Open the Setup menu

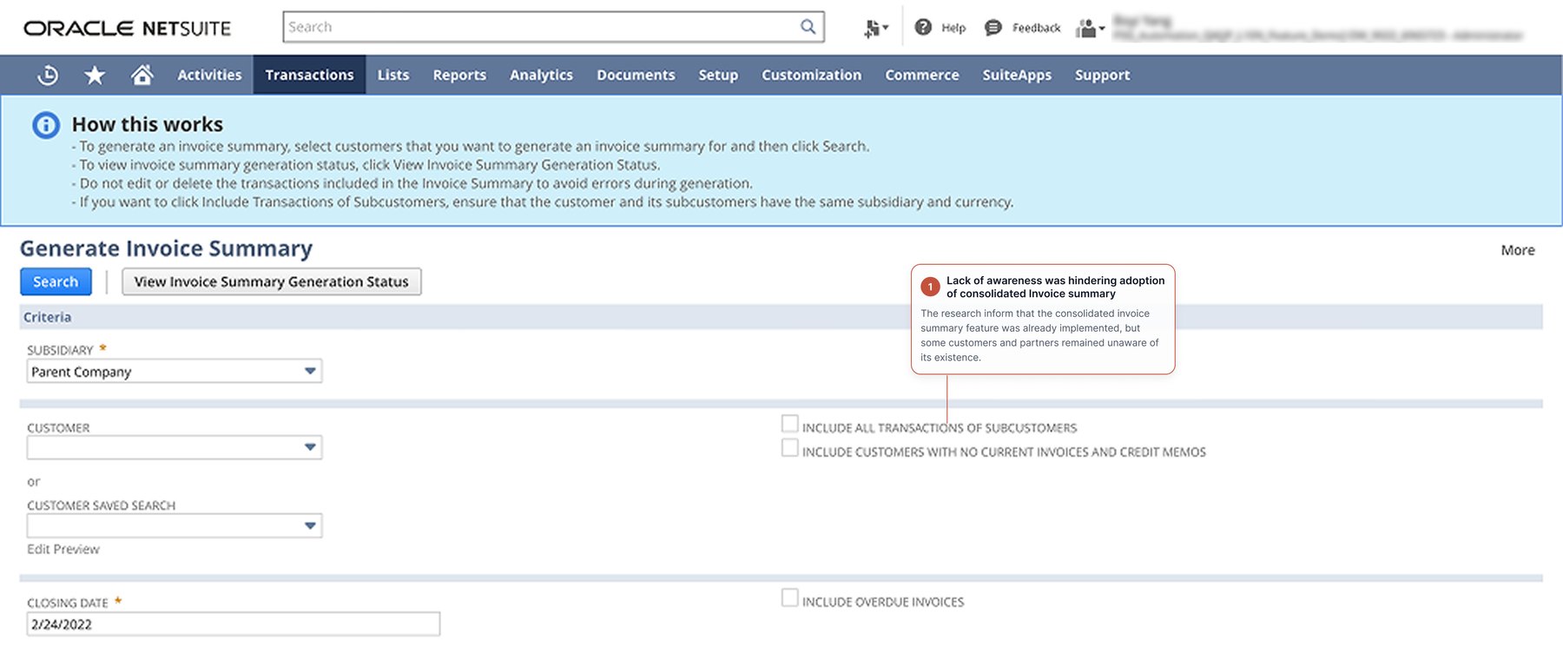(x=718, y=76)
